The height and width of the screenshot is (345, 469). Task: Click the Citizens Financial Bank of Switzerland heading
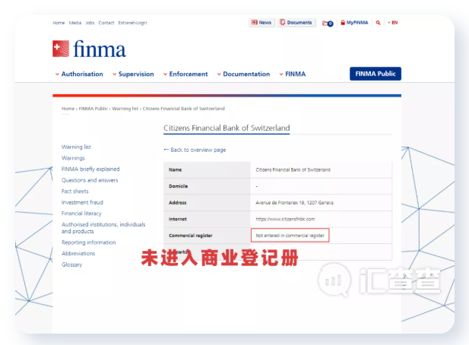[227, 128]
